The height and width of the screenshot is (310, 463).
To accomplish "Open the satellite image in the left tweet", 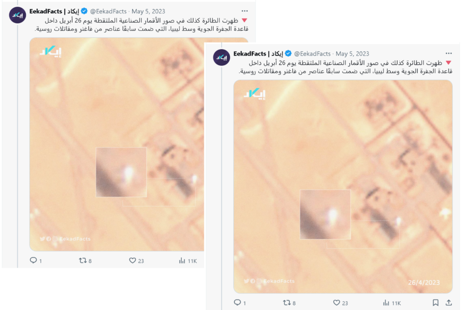I will (x=117, y=144).
